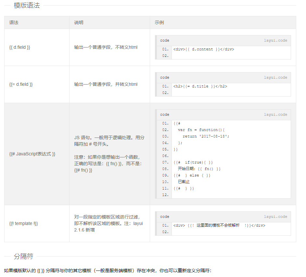
Task: Click the code line with 这里面的模板不会被解析
Action: 219,226
